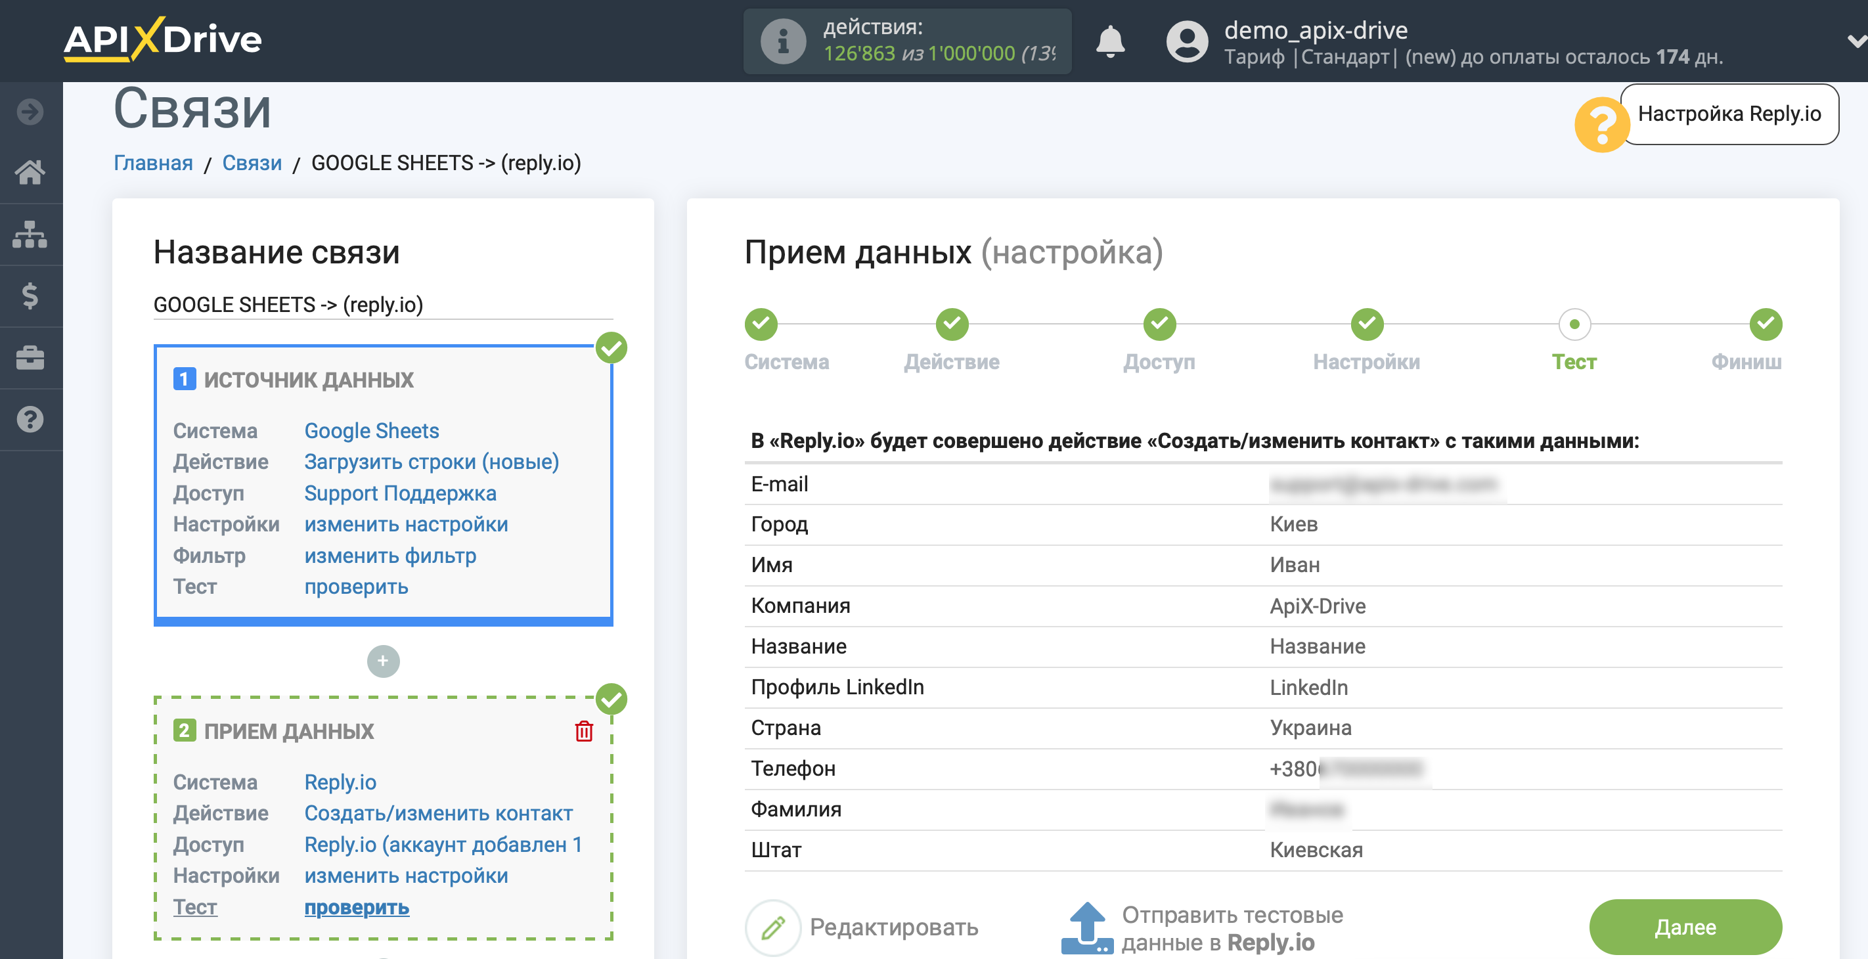Open the Home icon in the sidebar
This screenshot has width=1868, height=959.
click(x=30, y=173)
